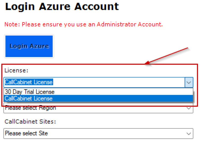This screenshot has width=201, height=142.
Task: Click the blue Login Azure button
Action: click(x=29, y=46)
